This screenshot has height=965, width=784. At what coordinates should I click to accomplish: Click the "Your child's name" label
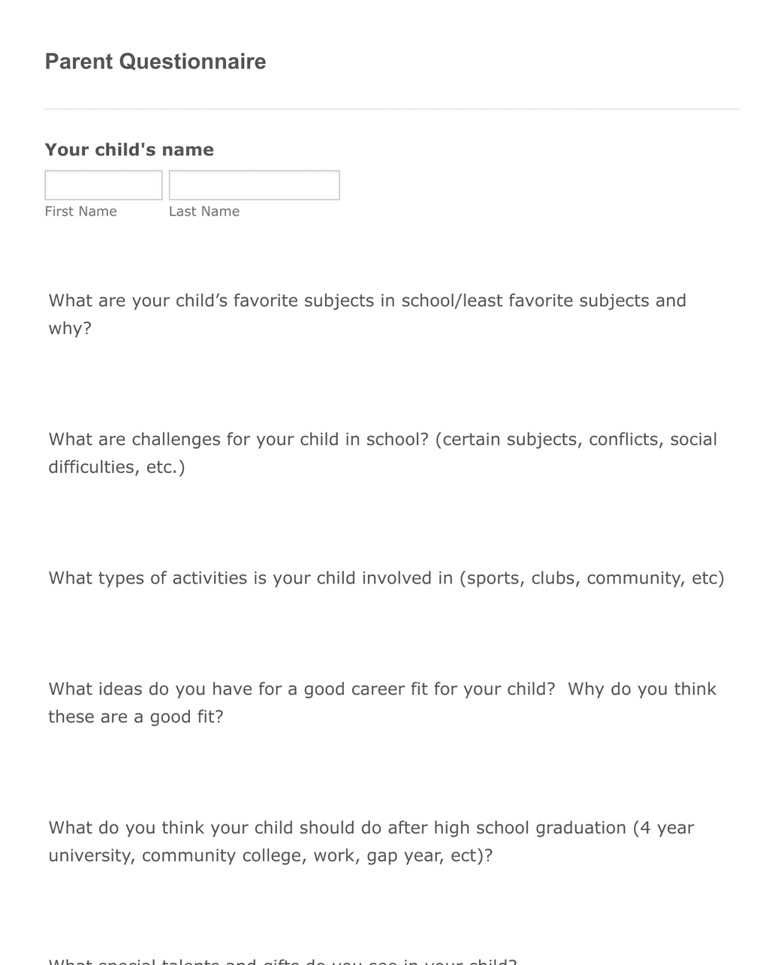point(129,149)
